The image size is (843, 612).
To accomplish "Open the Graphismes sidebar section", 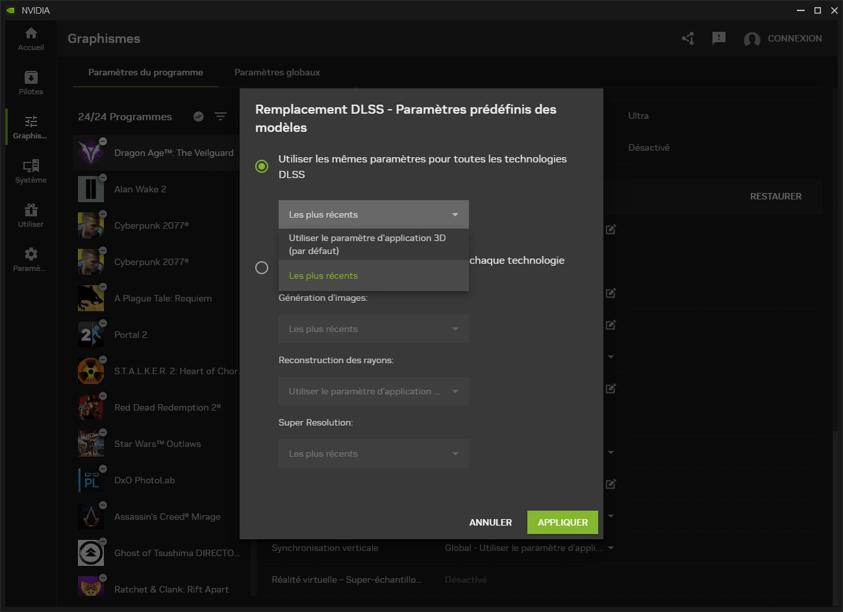I will 31,127.
